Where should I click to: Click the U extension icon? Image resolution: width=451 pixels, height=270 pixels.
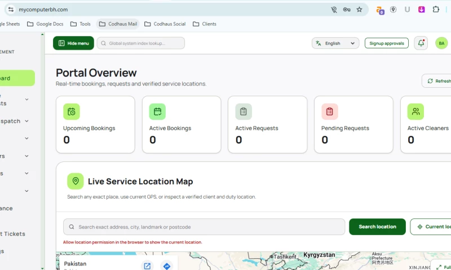coord(407,10)
